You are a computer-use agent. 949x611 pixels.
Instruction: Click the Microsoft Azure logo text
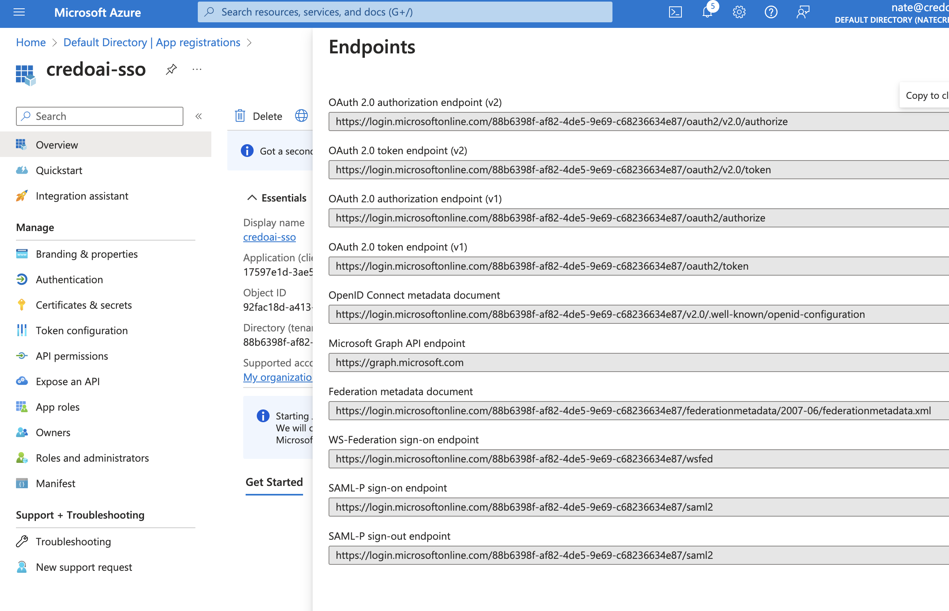[x=98, y=12]
